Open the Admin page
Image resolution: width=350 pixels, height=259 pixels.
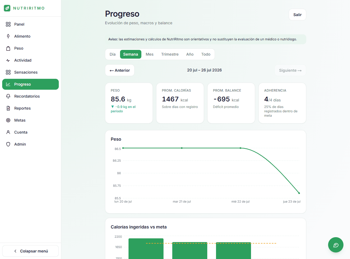pos(30,144)
